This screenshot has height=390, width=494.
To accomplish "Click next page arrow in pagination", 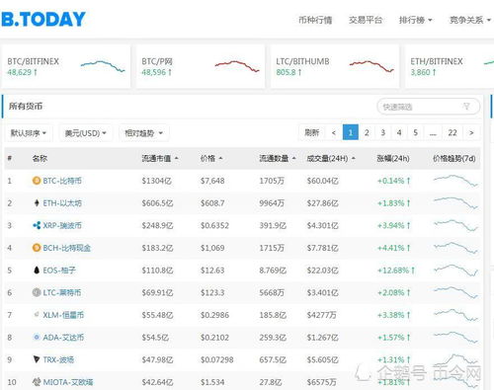I will tap(471, 132).
